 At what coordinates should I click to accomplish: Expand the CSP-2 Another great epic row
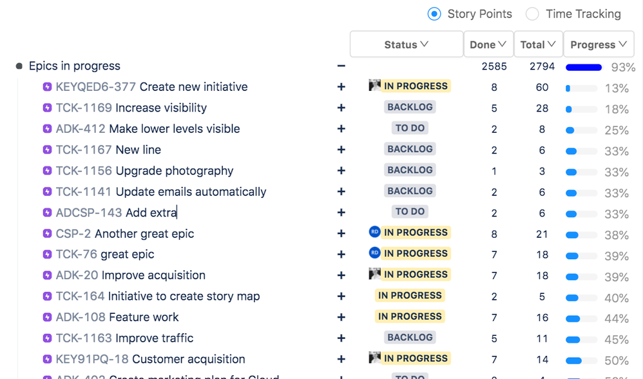[341, 233]
